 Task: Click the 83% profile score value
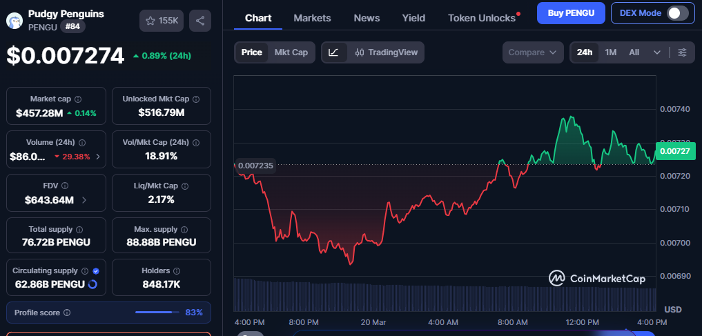pos(194,313)
